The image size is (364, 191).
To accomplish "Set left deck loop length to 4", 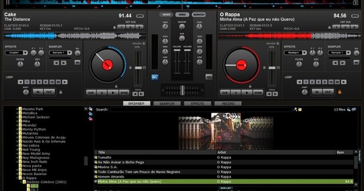I will click(x=39, y=82).
